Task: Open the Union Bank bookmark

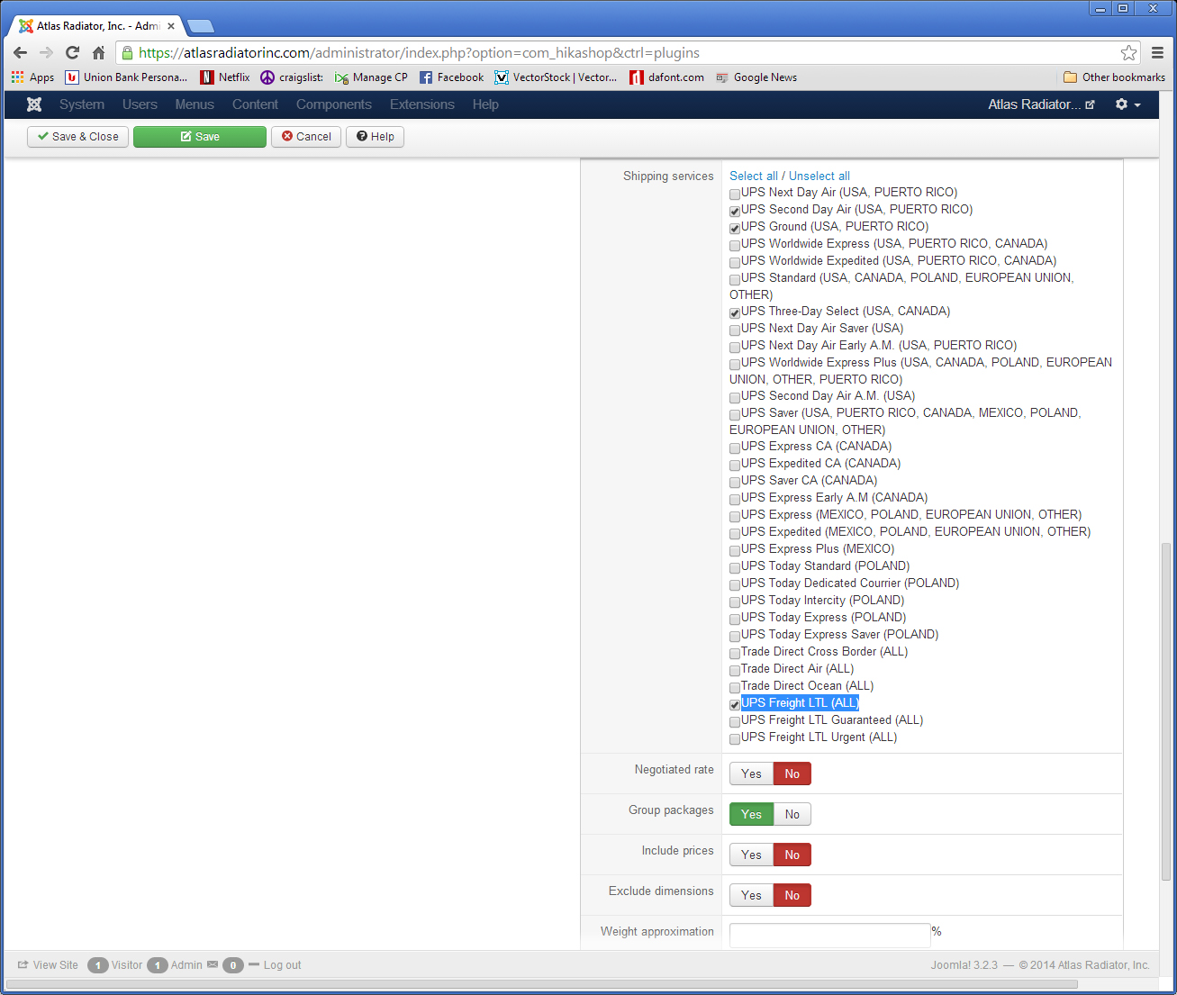Action: 126,77
